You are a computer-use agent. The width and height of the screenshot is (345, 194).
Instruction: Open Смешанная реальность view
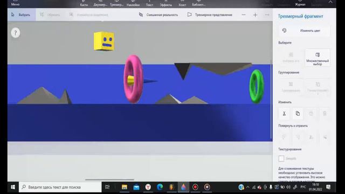pyautogui.click(x=158, y=15)
